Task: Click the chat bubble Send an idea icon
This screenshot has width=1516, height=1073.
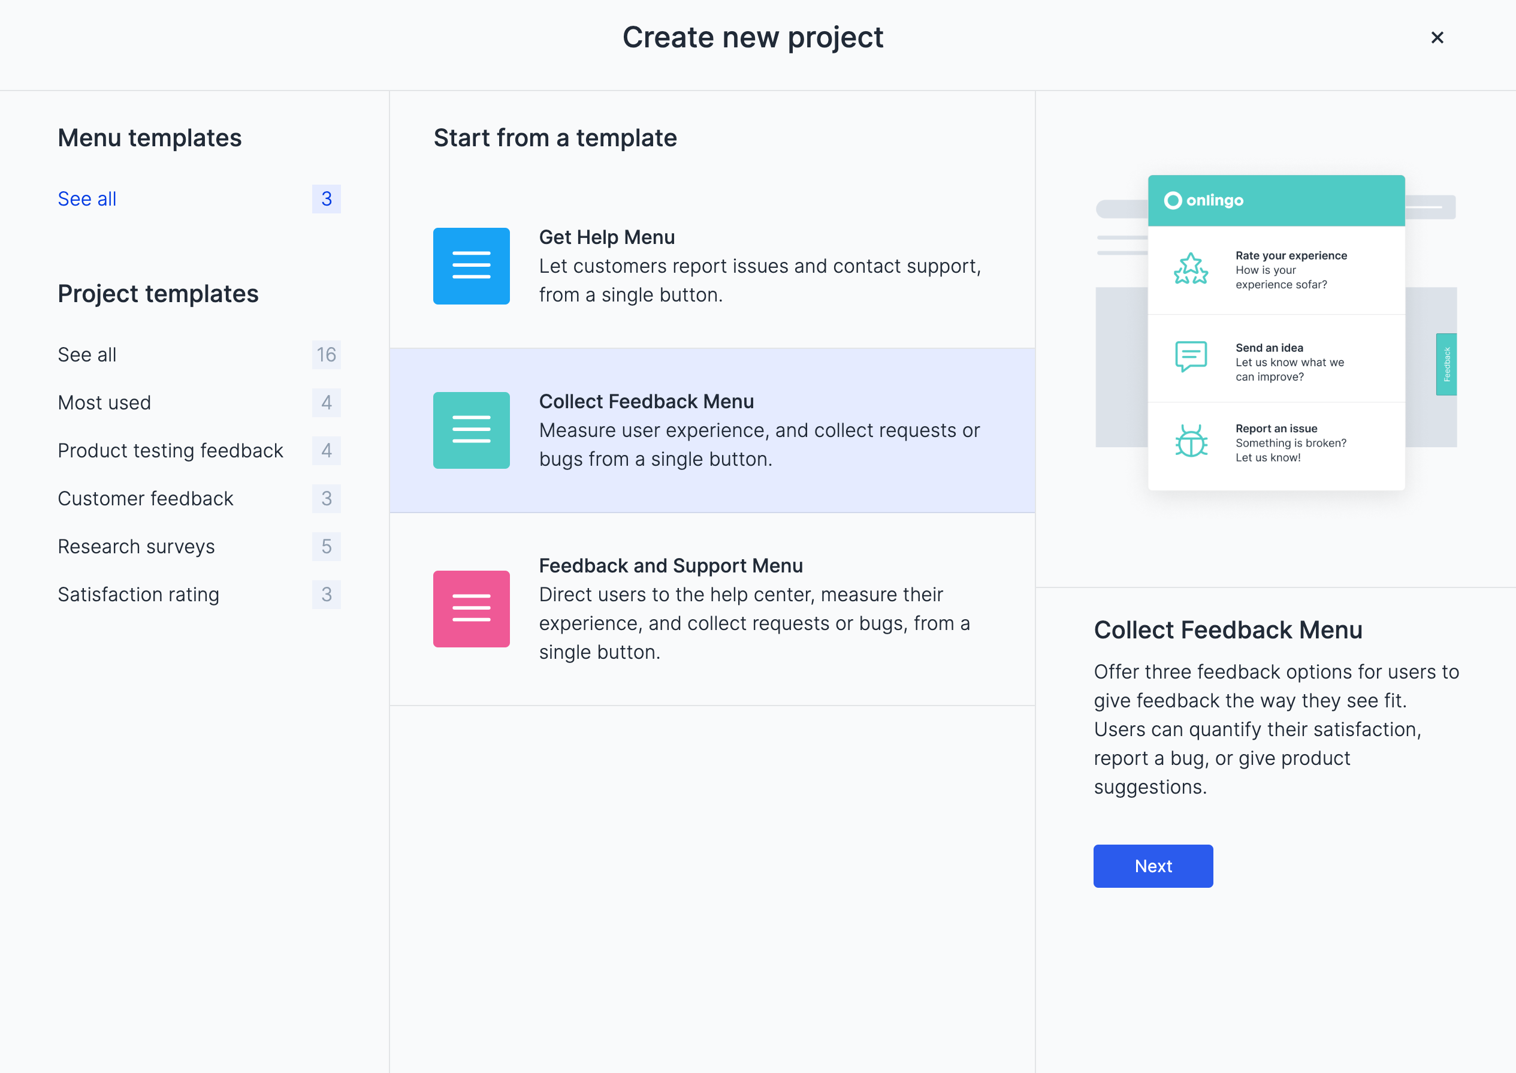Action: click(1191, 357)
